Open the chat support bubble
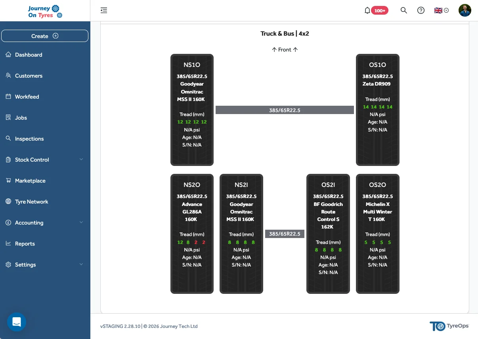This screenshot has width=478, height=339. [x=17, y=322]
